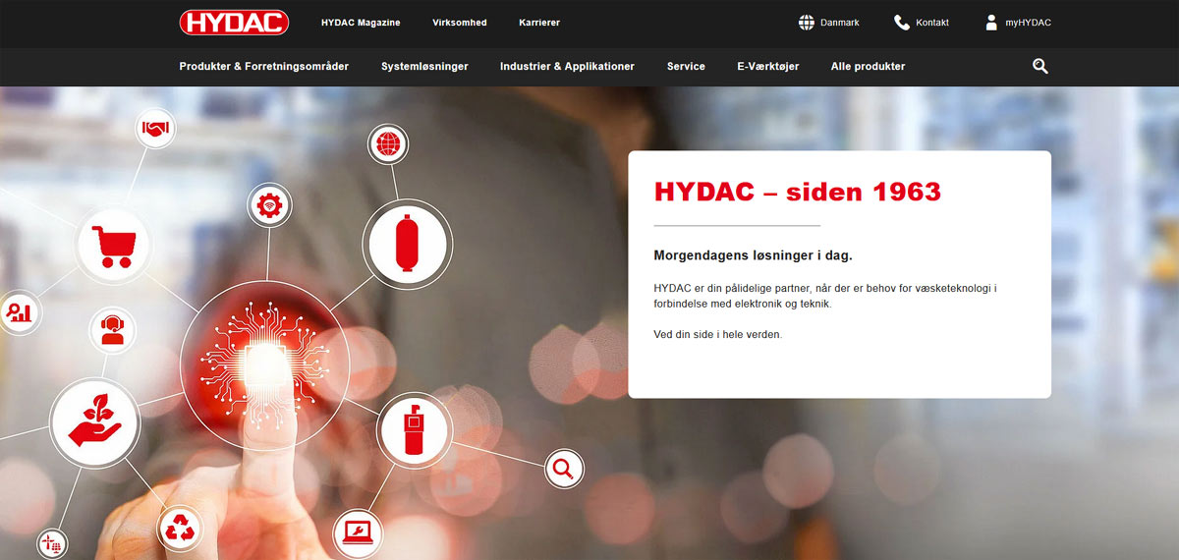Open the HYDAC Magazine link
The height and width of the screenshot is (560, 1179).
(361, 23)
